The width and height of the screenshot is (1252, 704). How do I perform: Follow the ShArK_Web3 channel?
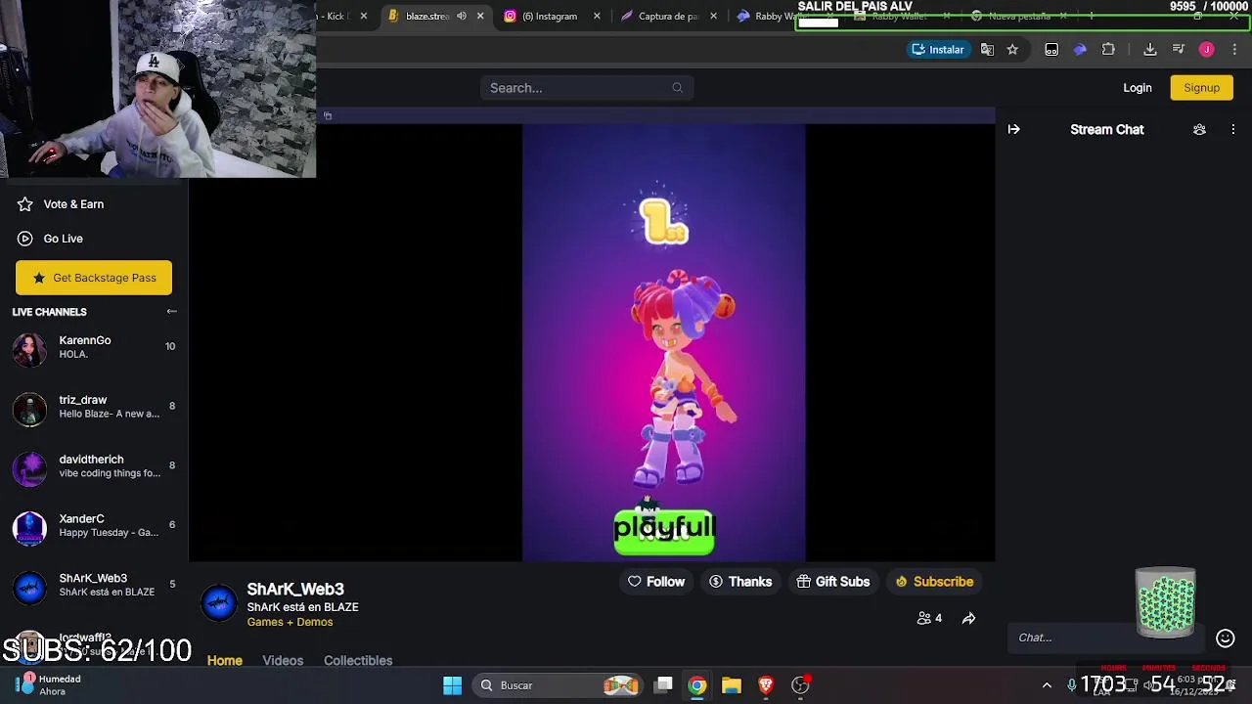tap(656, 582)
